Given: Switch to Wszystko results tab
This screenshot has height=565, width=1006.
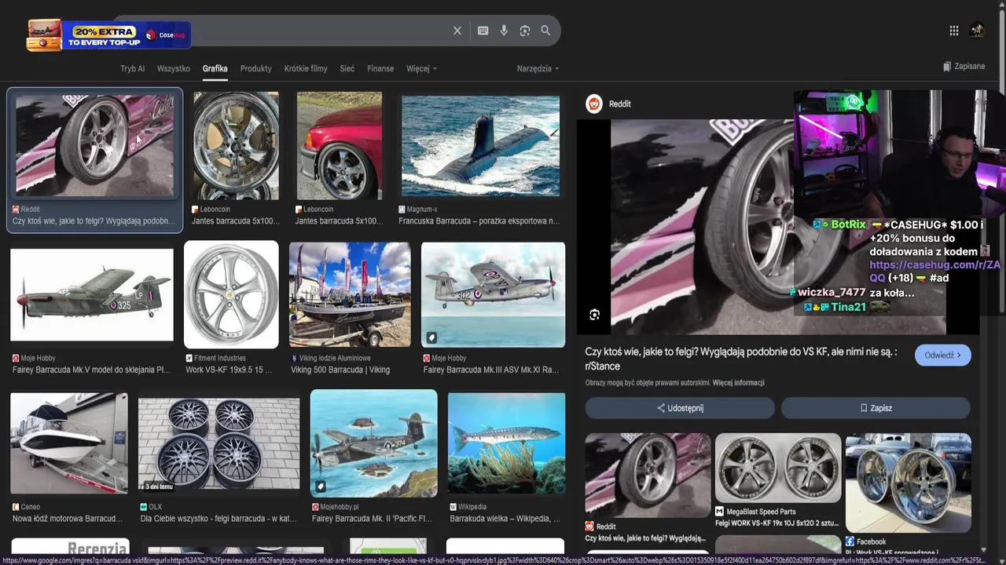Looking at the screenshot, I should click(x=173, y=69).
